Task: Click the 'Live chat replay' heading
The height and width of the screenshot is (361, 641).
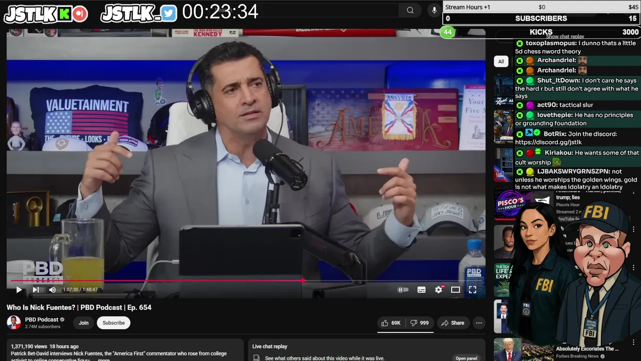Action: (x=270, y=346)
